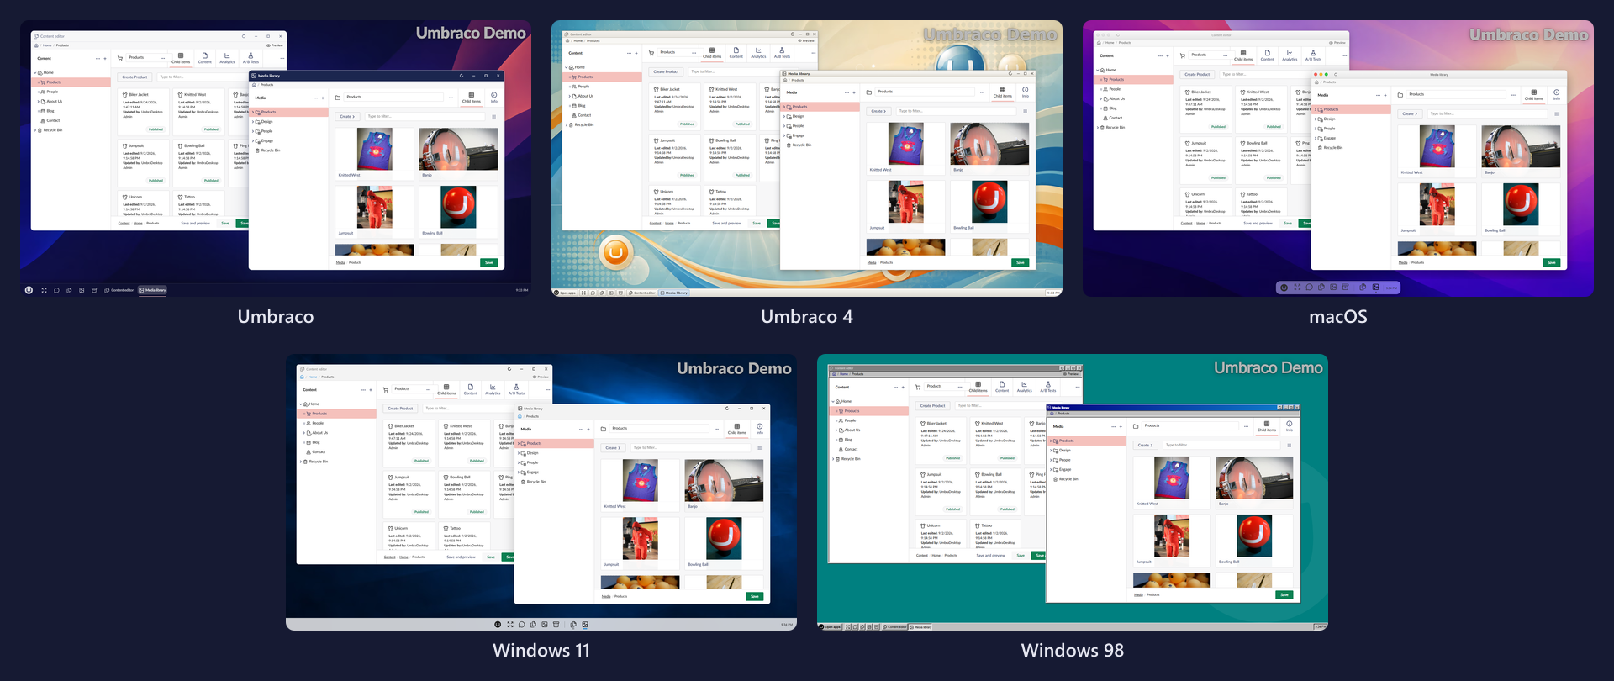Click the "Umbraco" theme name label
The height and width of the screenshot is (681, 1614).
[x=276, y=317]
